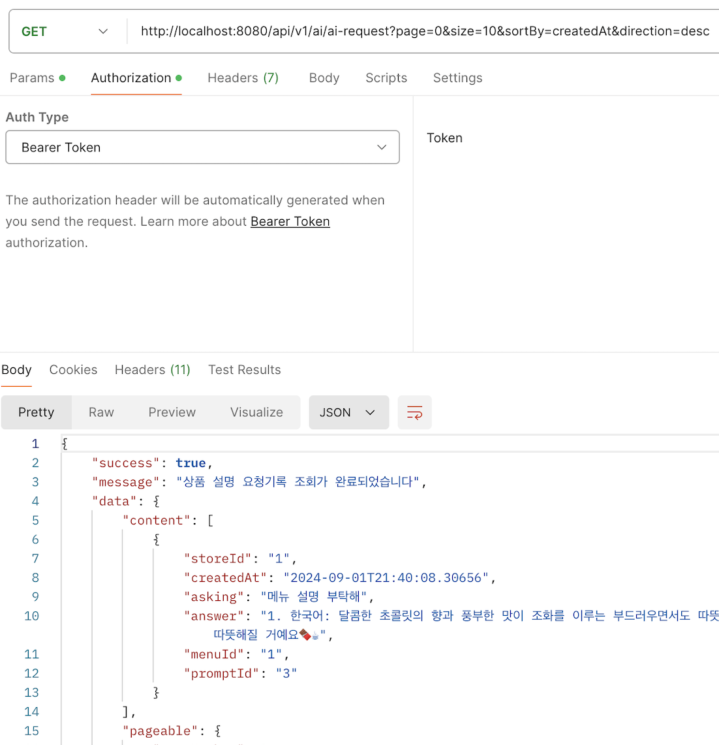Go to the request Settings tab

(457, 78)
